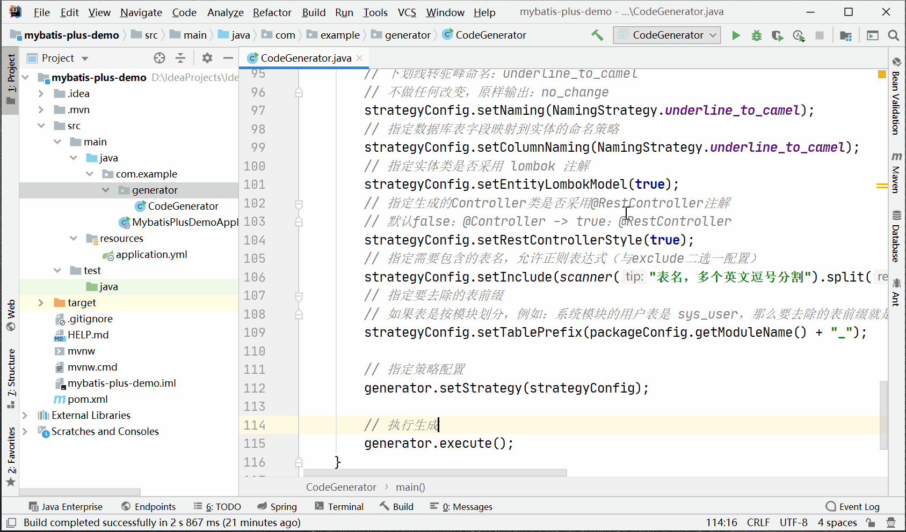The width and height of the screenshot is (906, 532).
Task: Open Project panel settings gear
Action: [207, 58]
